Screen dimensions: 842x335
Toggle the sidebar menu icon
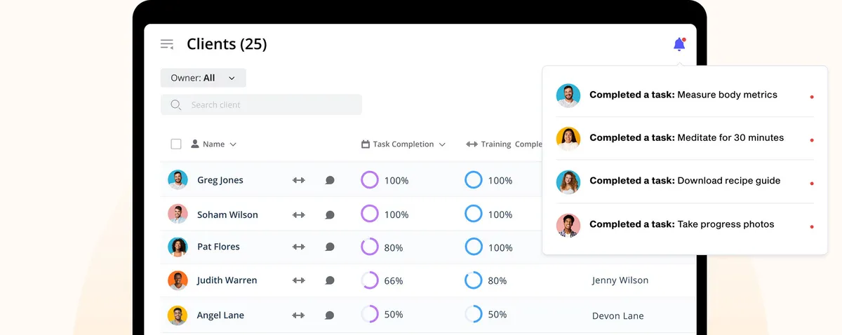pyautogui.click(x=167, y=44)
